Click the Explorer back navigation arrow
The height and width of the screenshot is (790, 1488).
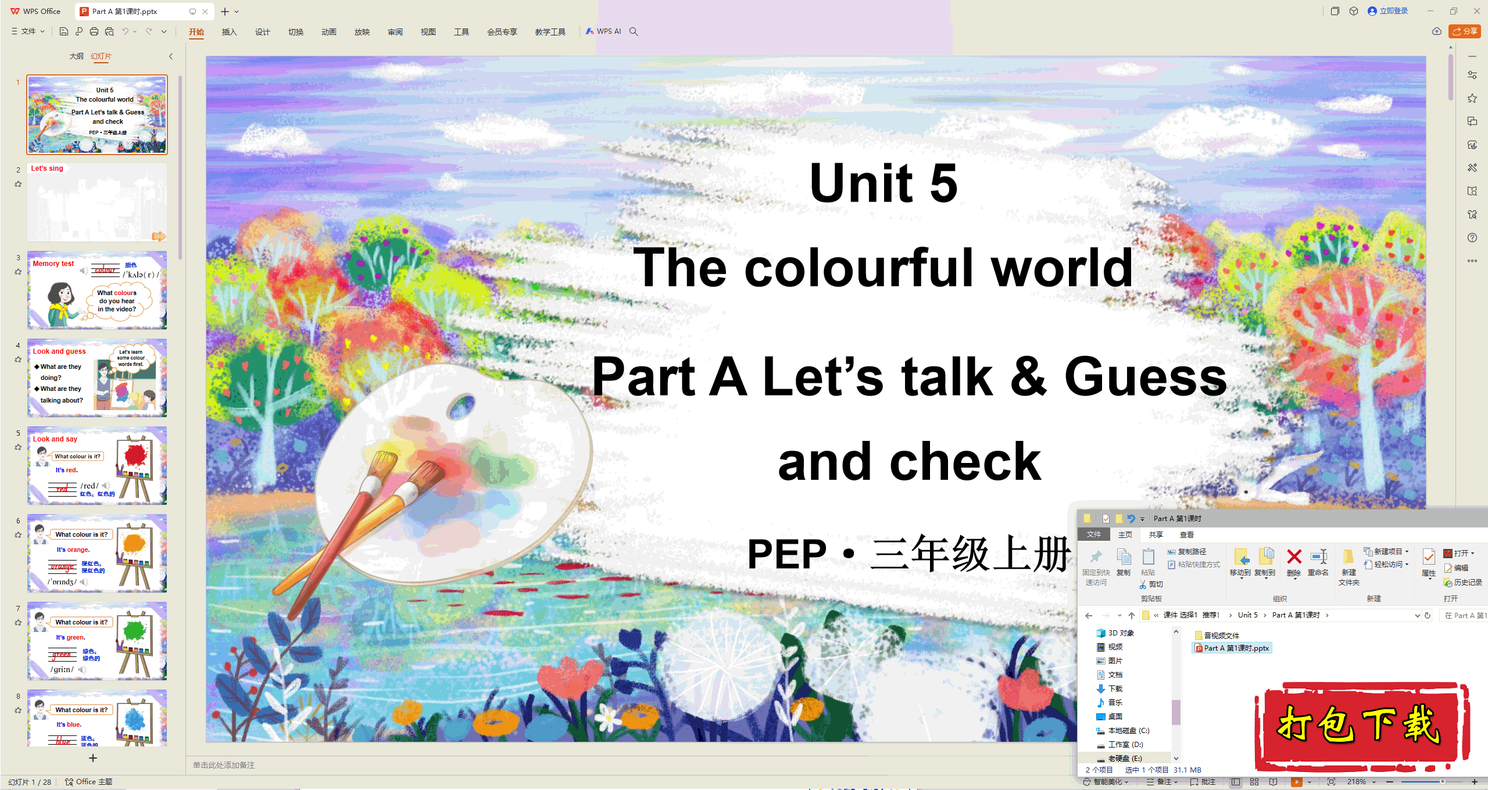(x=1089, y=615)
